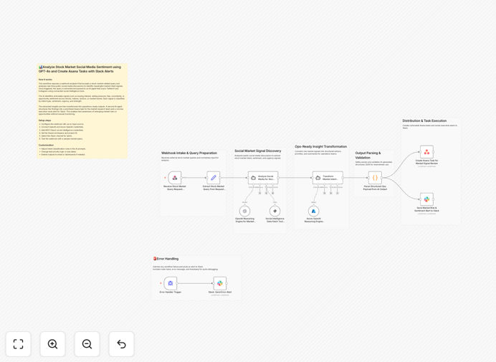Select the yellow workflow description sticky note

click(x=82, y=111)
